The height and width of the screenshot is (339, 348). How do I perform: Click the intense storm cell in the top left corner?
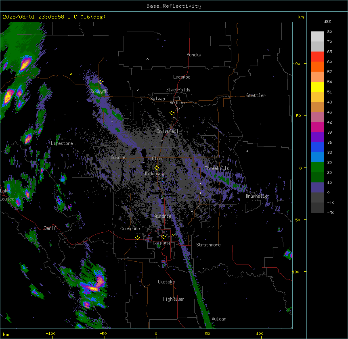coord(25,64)
